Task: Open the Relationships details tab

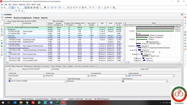Action: (28, 66)
